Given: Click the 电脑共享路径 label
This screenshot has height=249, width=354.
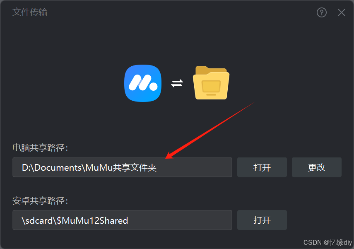Looking at the screenshot, I should coord(40,148).
